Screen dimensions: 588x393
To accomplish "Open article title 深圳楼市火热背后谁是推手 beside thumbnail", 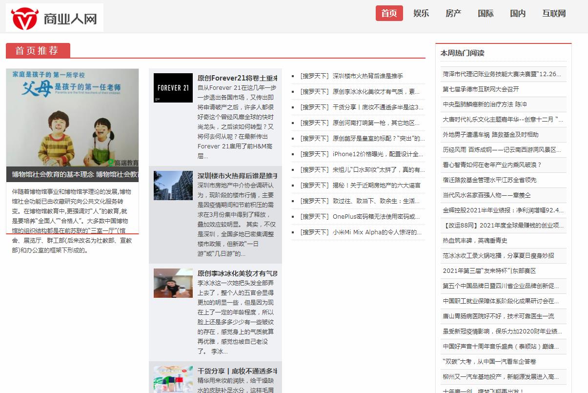I will pyautogui.click(x=237, y=176).
